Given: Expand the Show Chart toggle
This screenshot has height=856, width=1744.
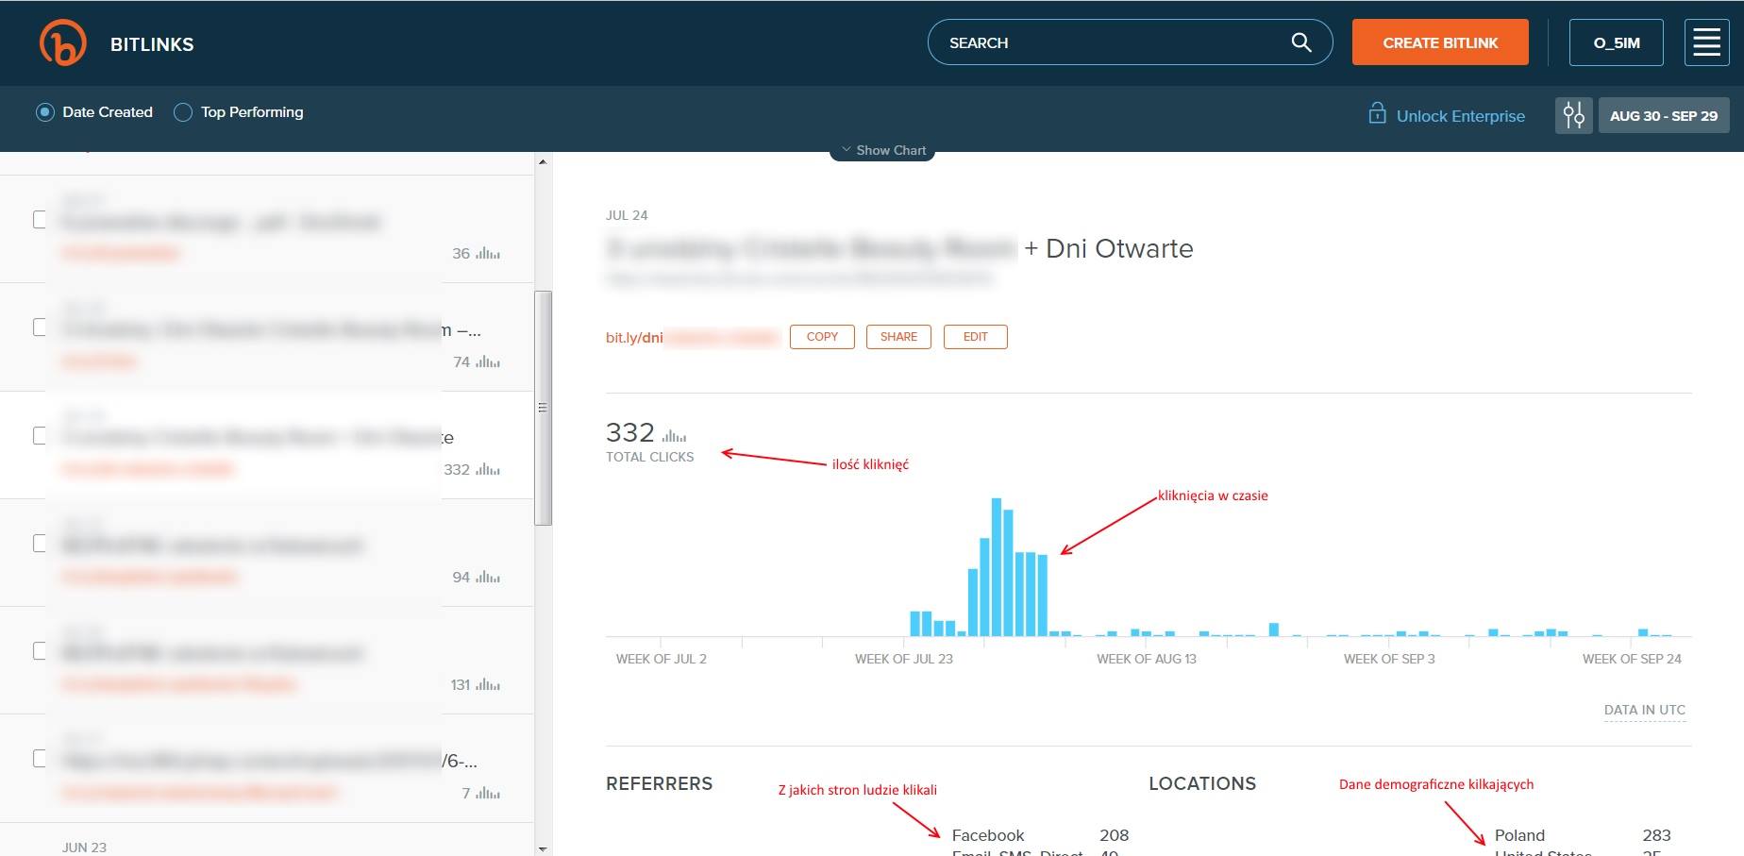Looking at the screenshot, I should coord(882,151).
